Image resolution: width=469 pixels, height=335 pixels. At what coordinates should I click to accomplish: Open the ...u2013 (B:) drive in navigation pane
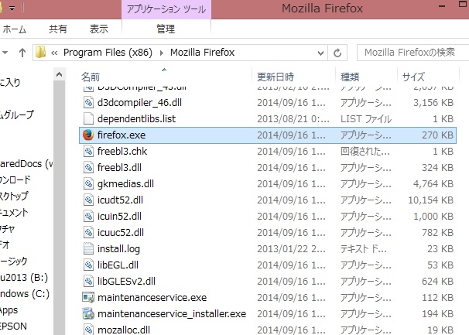[24, 278]
